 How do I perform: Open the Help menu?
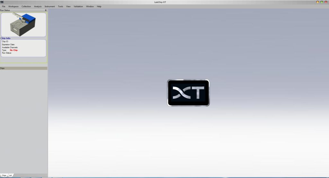pyautogui.click(x=99, y=6)
